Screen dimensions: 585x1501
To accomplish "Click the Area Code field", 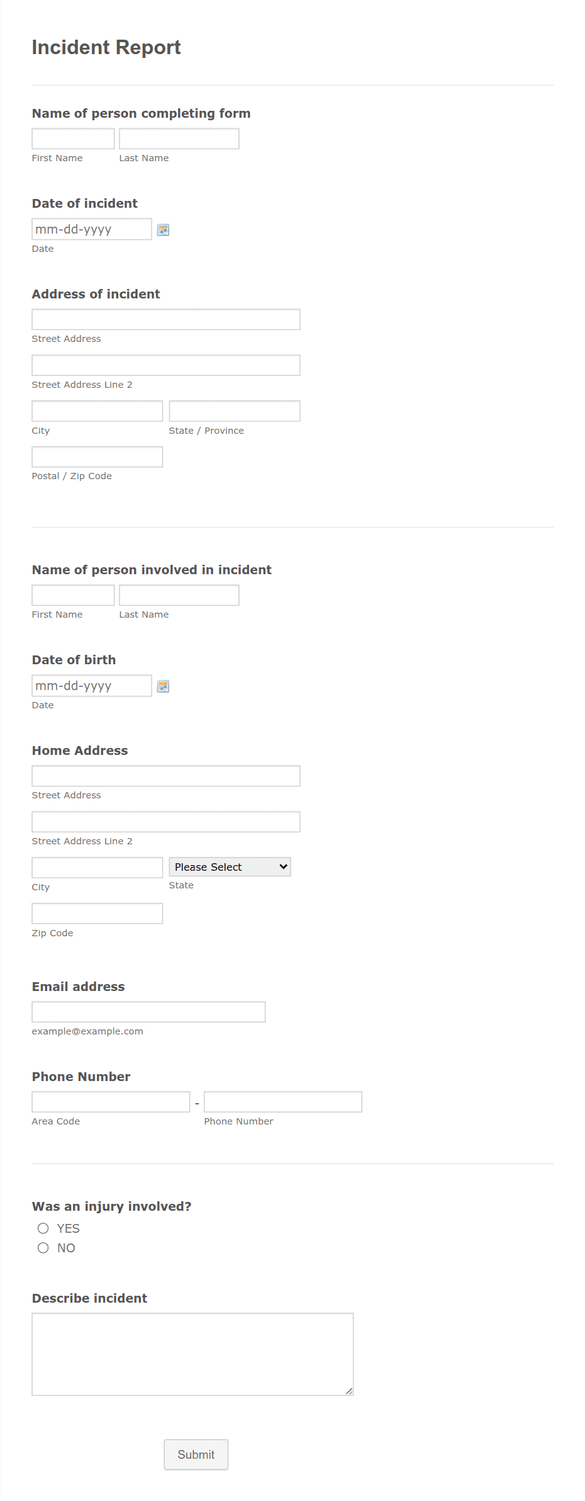I will coord(111,1102).
